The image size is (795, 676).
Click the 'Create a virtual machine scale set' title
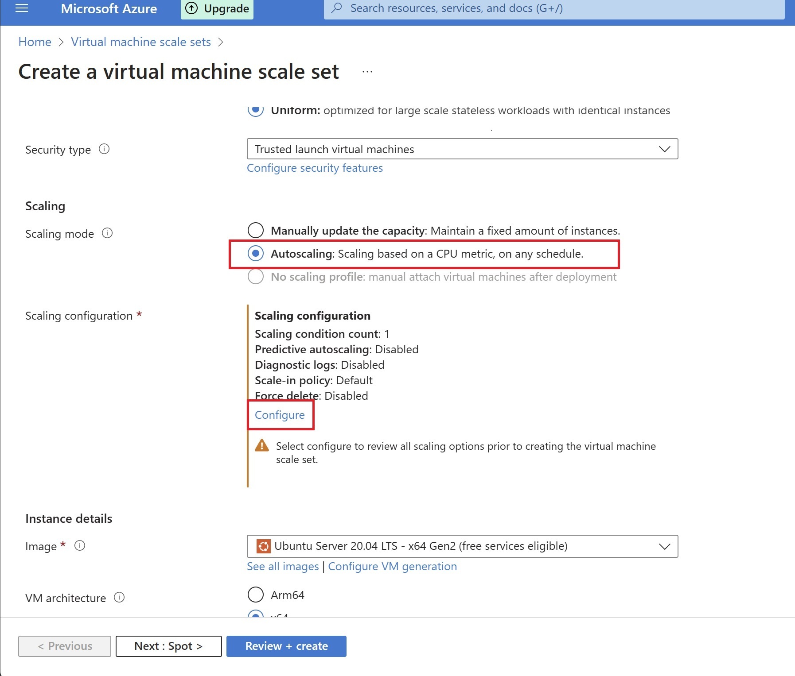tap(179, 72)
